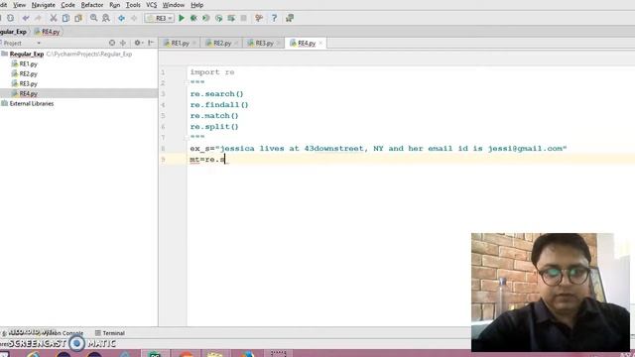The image size is (635, 357).
Task: Collapse all in Project panel icon
Action: coord(123,43)
